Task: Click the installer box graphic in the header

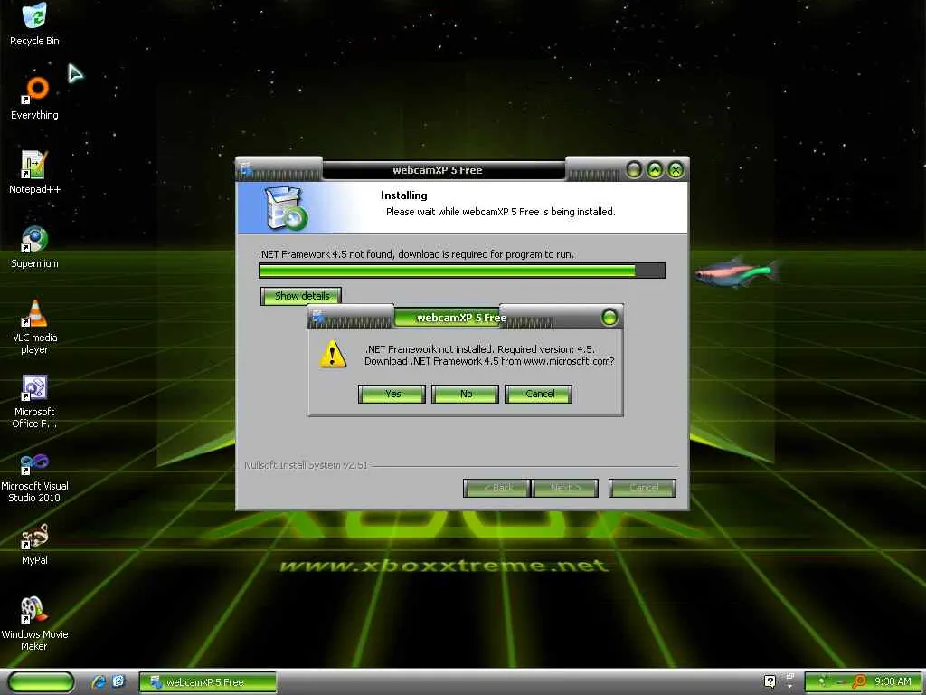Action: tap(285, 208)
